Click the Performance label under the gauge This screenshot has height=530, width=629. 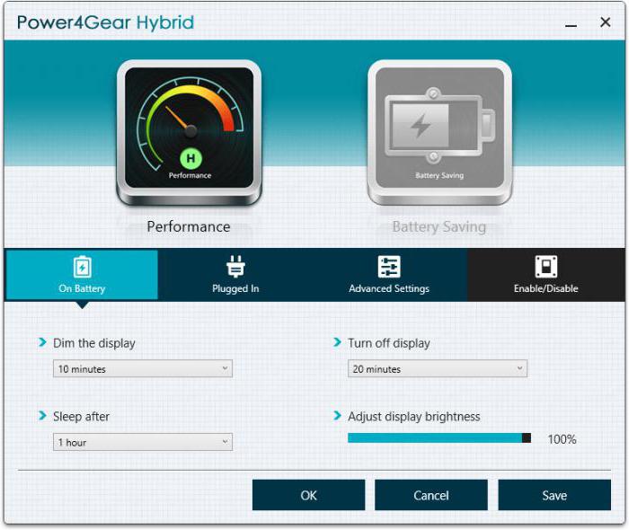click(189, 226)
